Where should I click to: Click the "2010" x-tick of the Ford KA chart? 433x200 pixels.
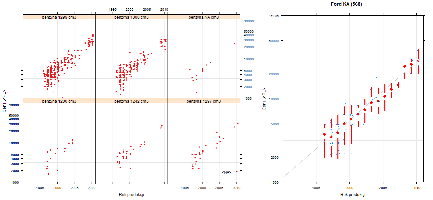(416, 188)
